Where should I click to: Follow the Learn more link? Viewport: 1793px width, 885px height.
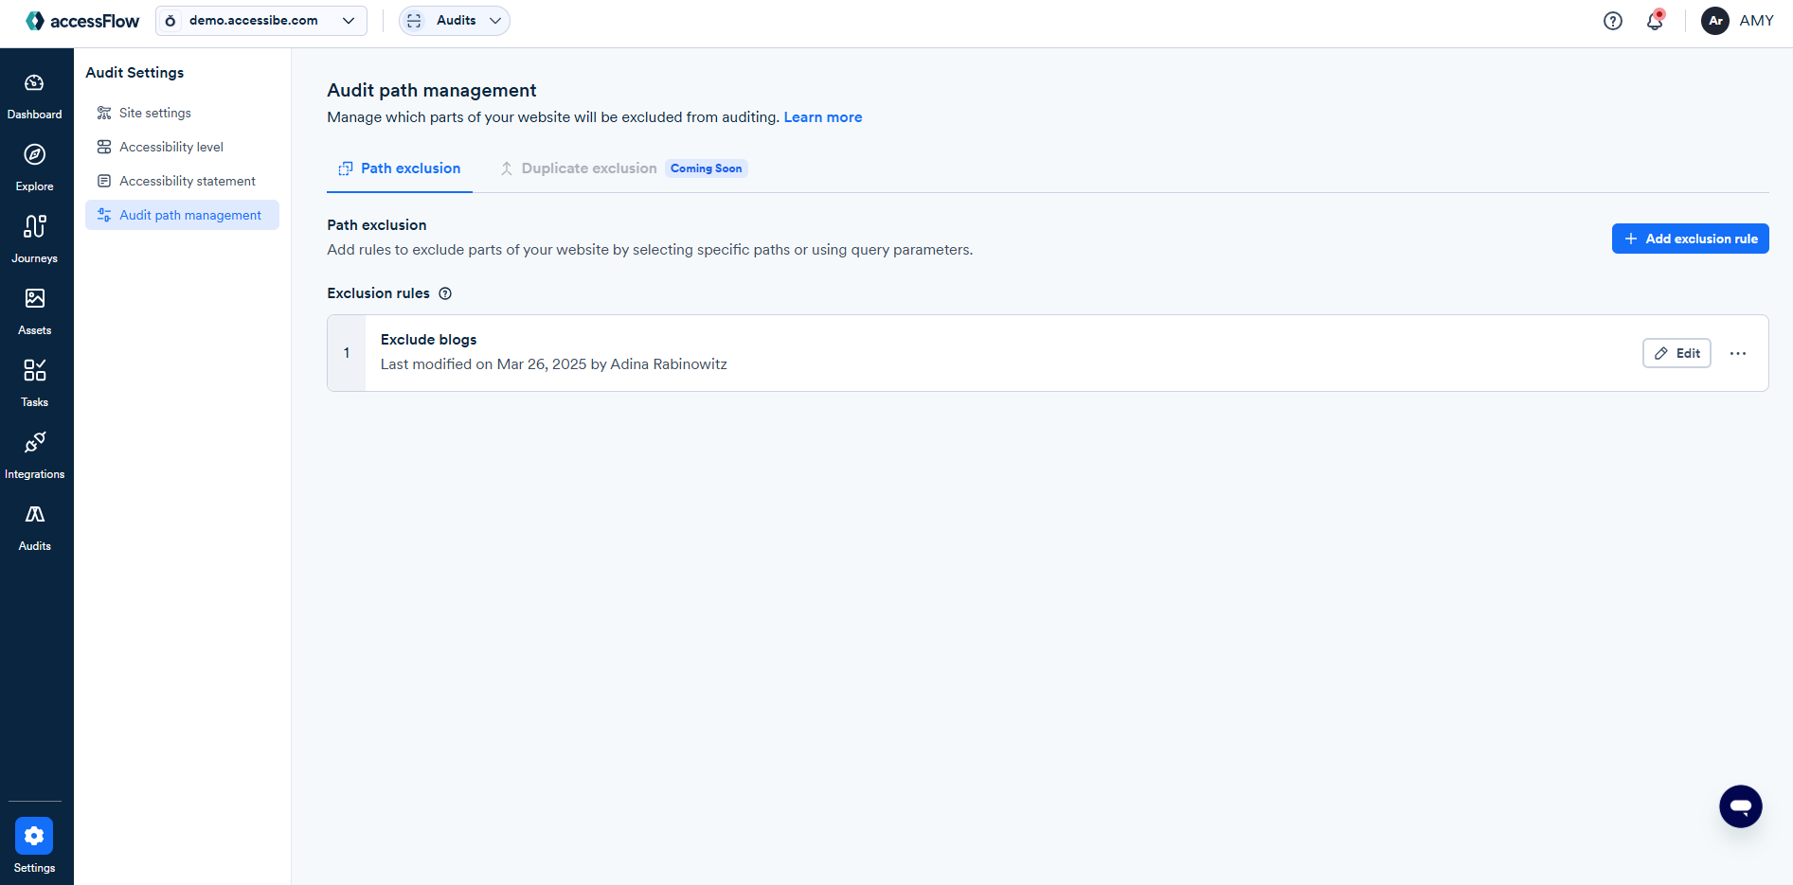tap(823, 117)
